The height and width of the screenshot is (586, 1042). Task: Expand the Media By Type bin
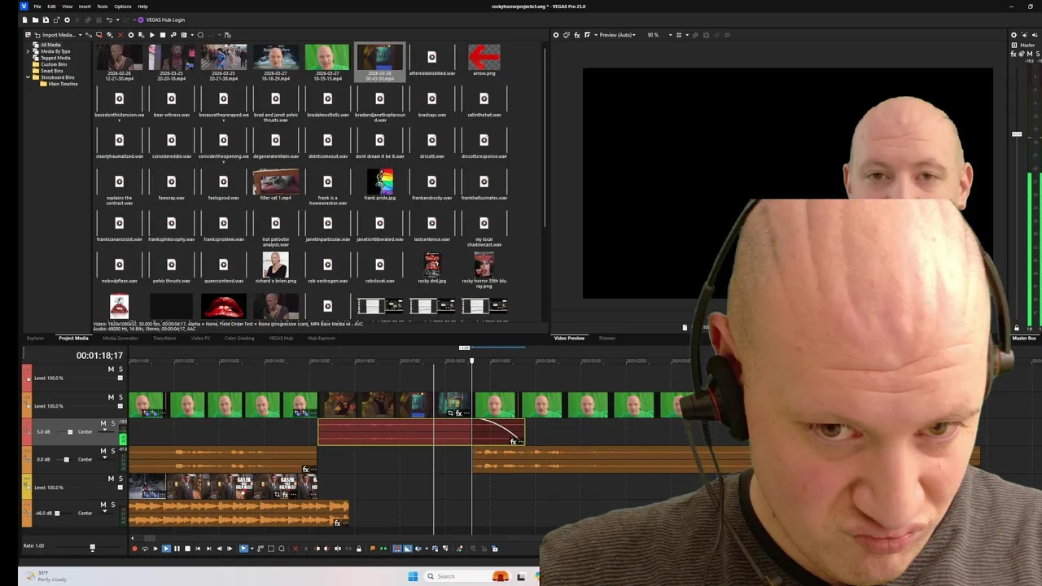click(x=28, y=51)
